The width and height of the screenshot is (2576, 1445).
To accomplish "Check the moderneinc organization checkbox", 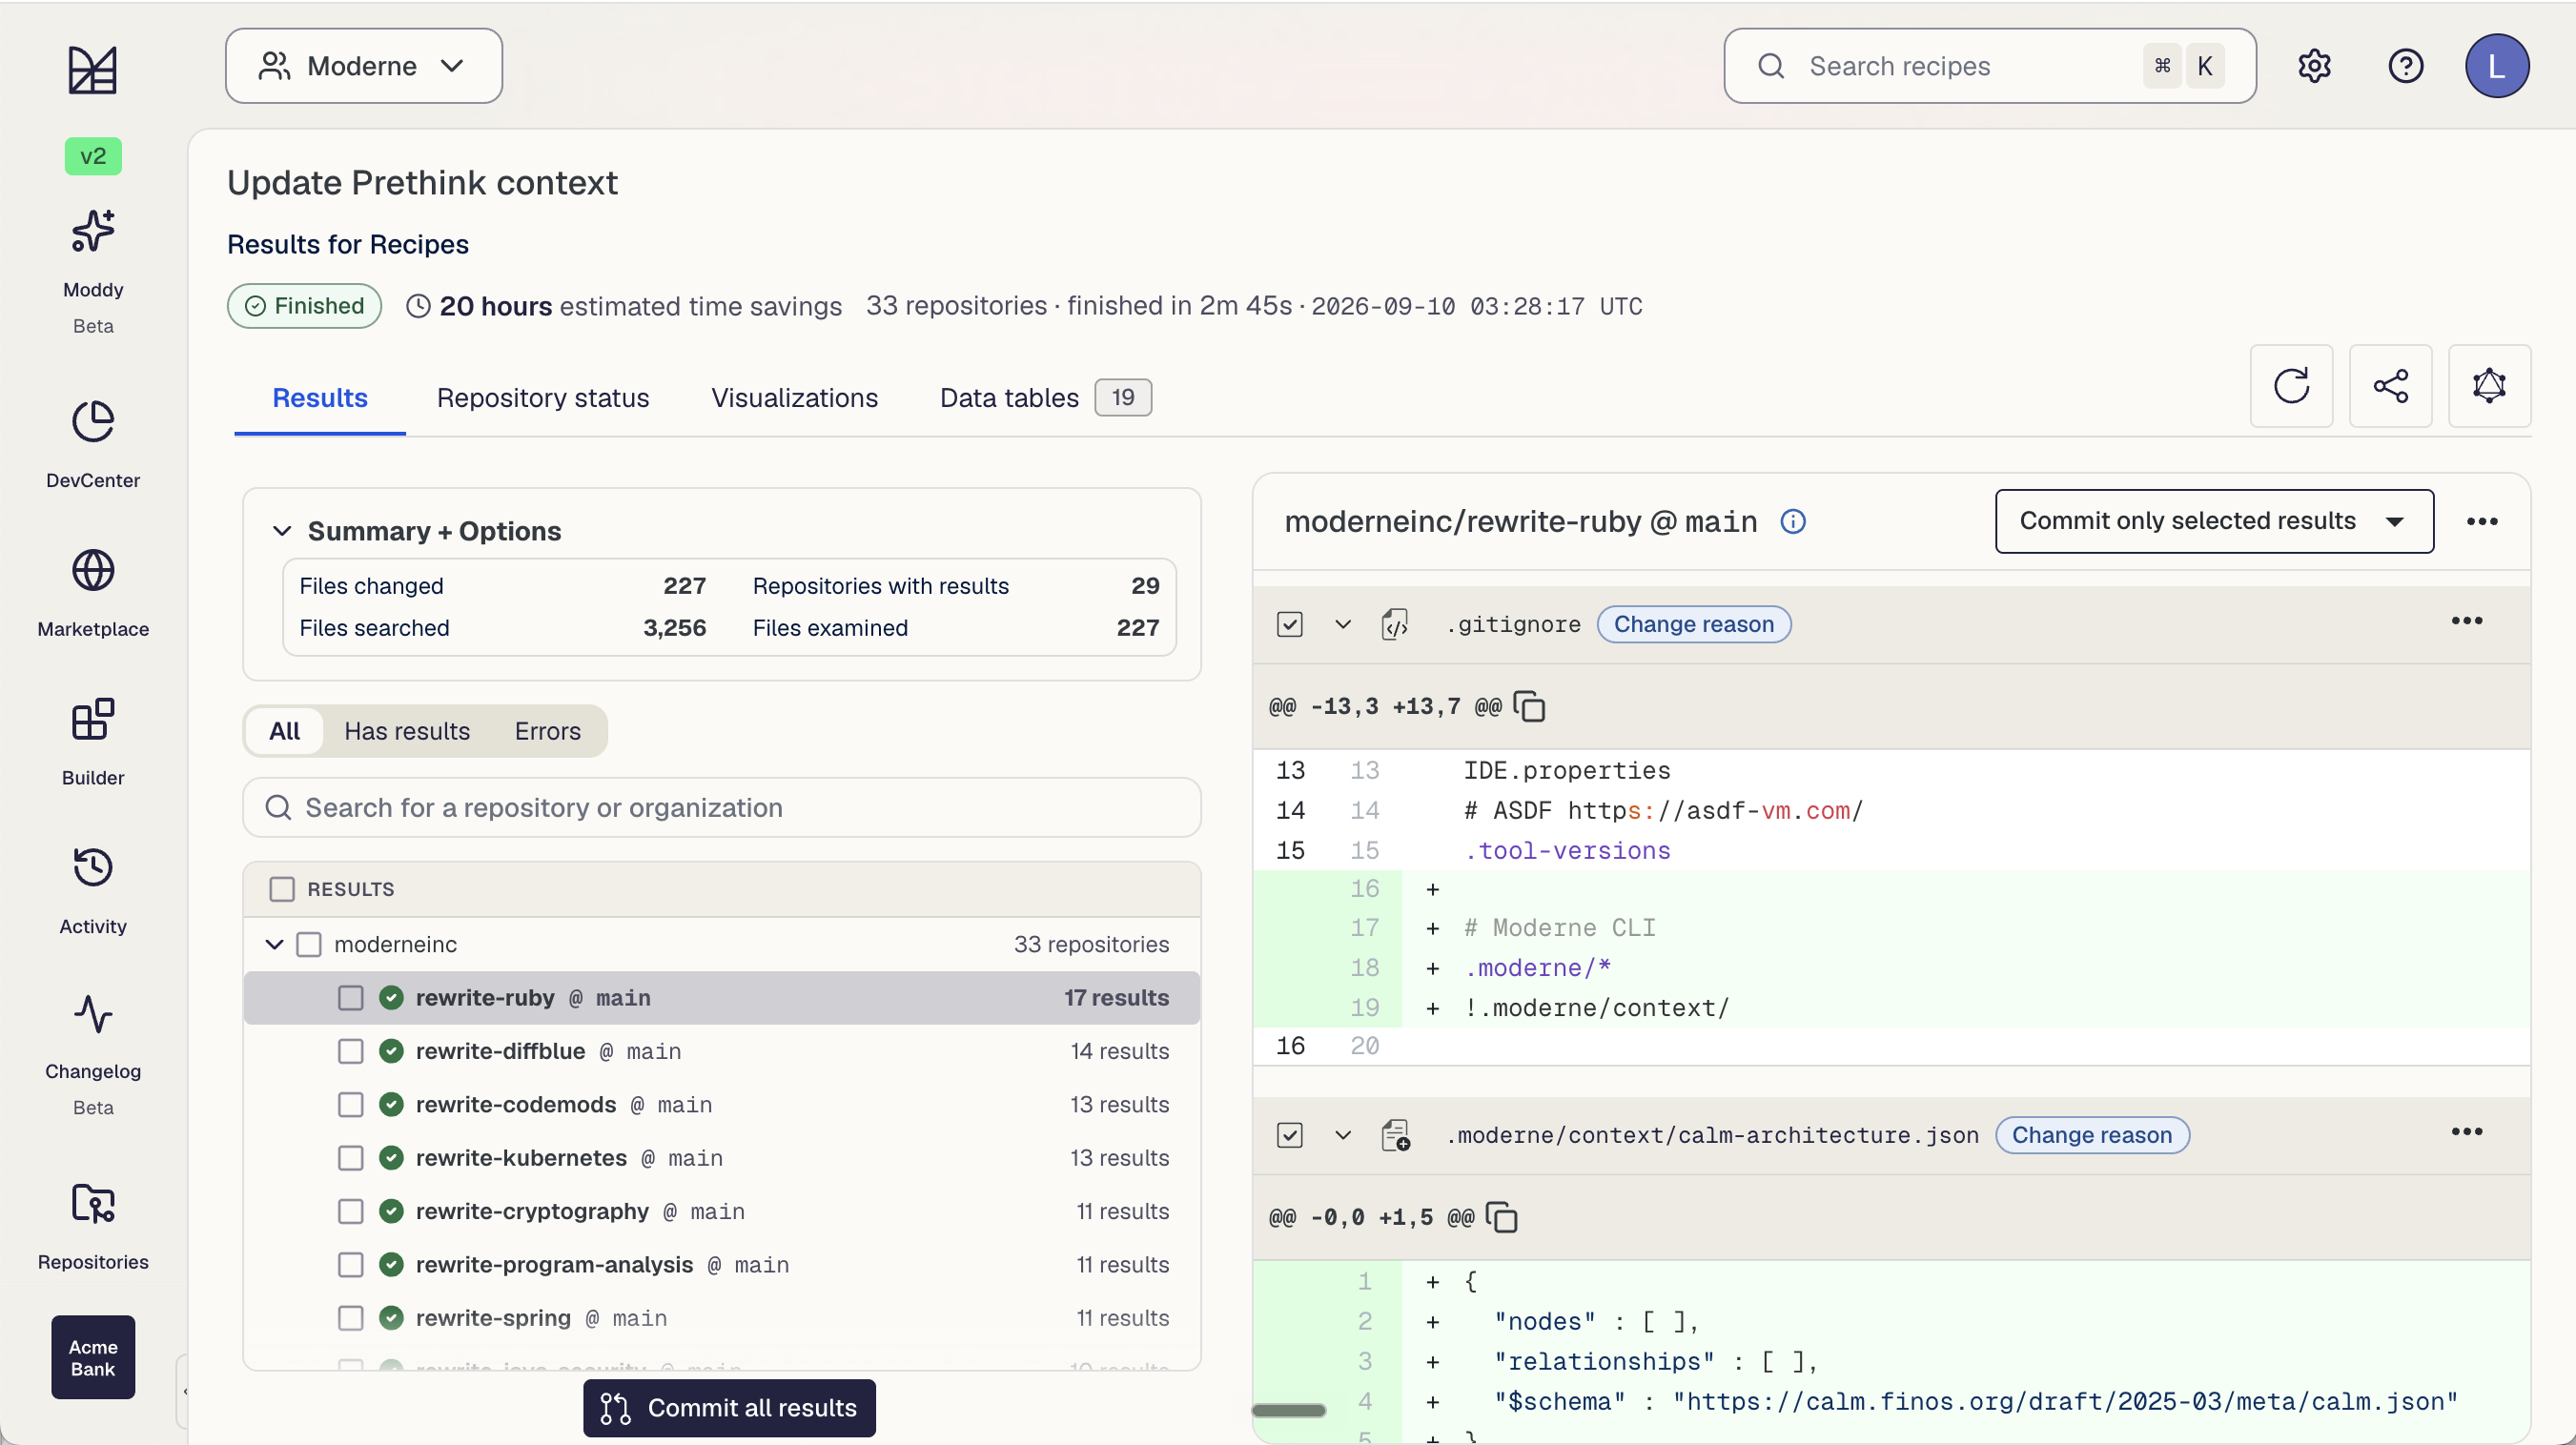I will (309, 945).
